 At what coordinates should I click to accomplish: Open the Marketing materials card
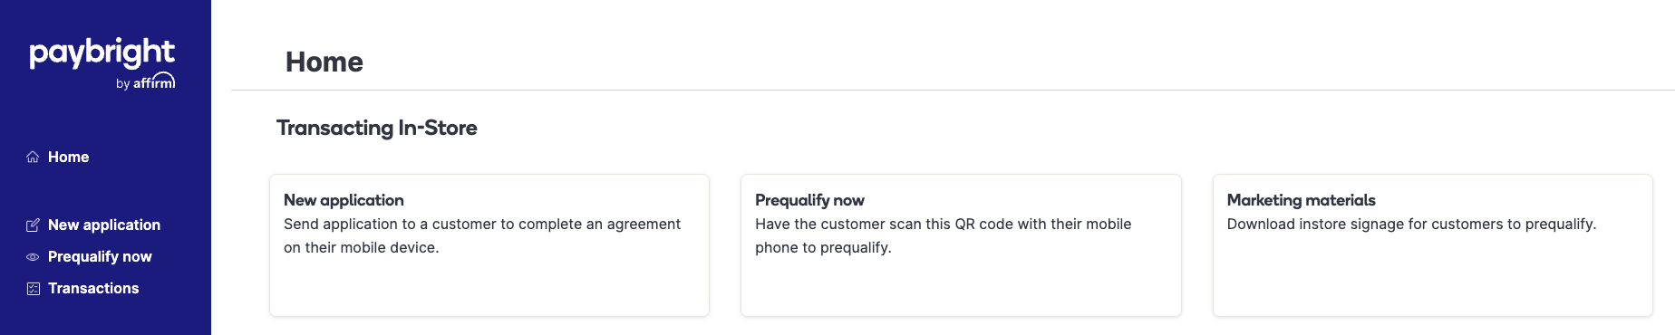pos(1433,245)
